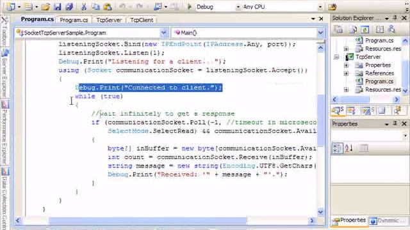410x230 pixels.
Task: Toggle Show All Files in Solution Explorer
Action: 353,29
